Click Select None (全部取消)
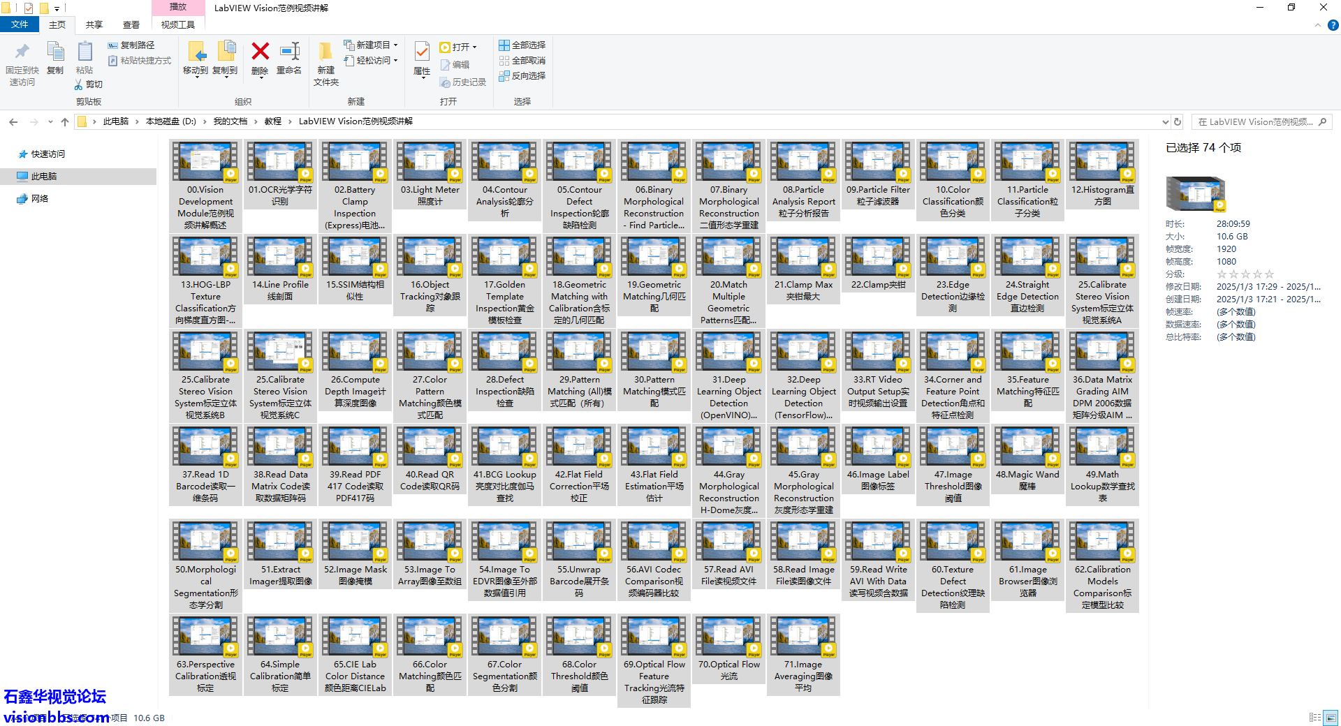This screenshot has height=726, width=1341. point(522,61)
